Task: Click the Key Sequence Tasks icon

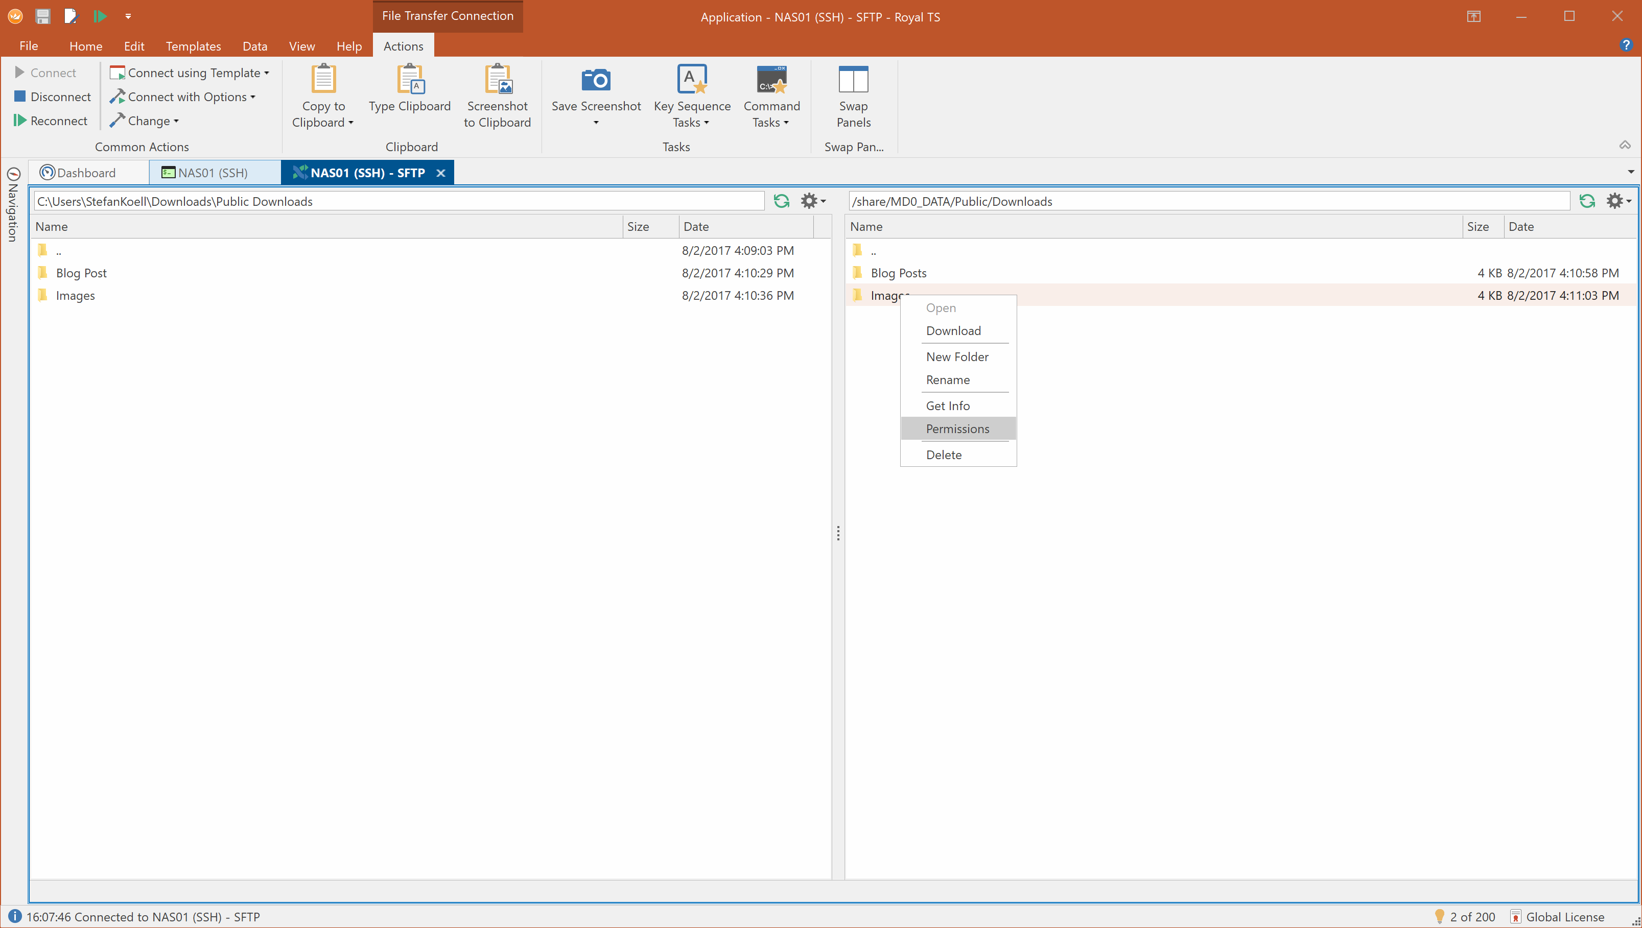Action: coord(692,79)
